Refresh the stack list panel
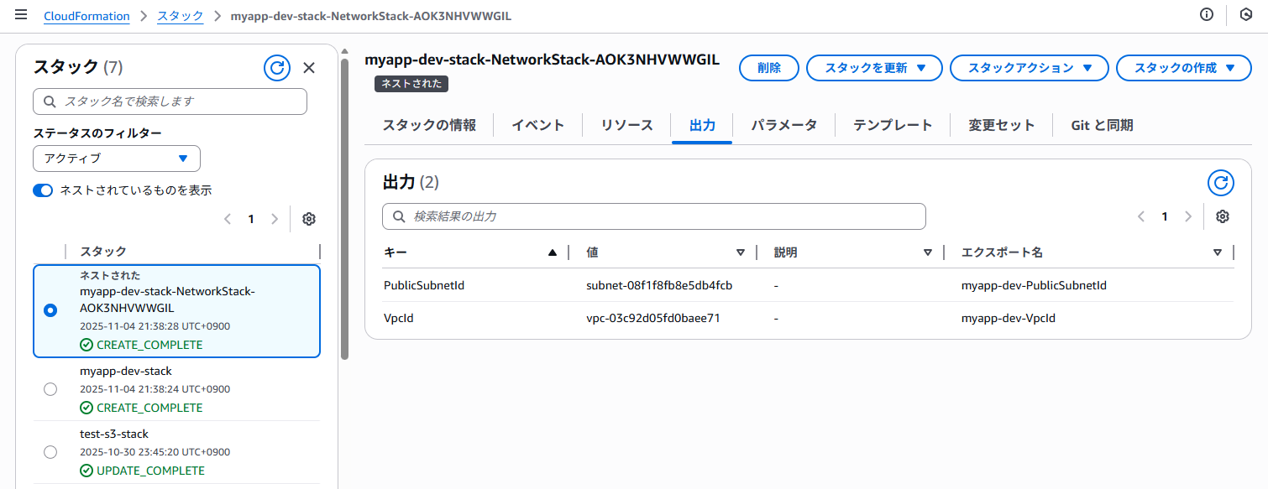This screenshot has height=489, width=1268. click(x=277, y=68)
